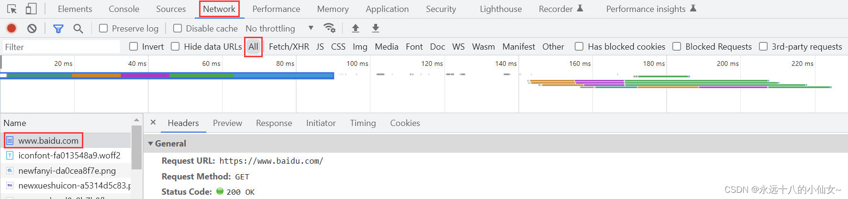This screenshot has width=848, height=199.
Task: Enable Preserve log checkbox
Action: click(103, 28)
